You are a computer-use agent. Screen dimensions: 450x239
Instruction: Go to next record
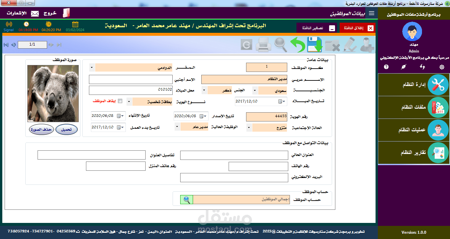51,45
